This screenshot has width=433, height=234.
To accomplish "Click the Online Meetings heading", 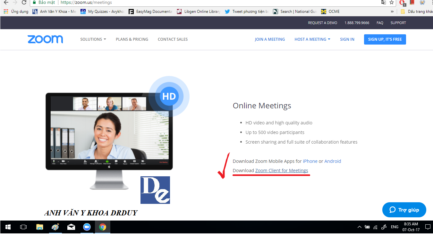I will point(262,106).
